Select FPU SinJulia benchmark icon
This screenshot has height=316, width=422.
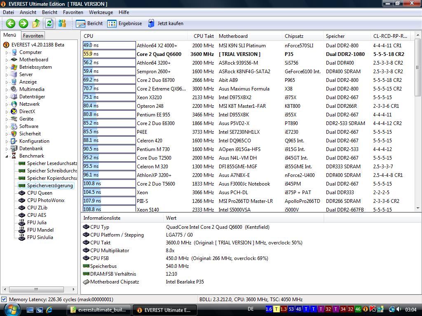tap(22, 237)
